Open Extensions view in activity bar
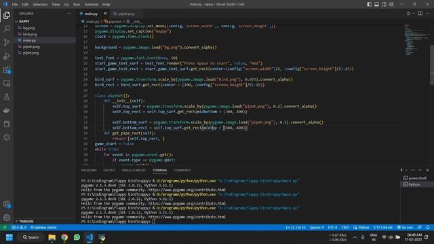Viewport: 434px width, 244px height. [x=7, y=70]
